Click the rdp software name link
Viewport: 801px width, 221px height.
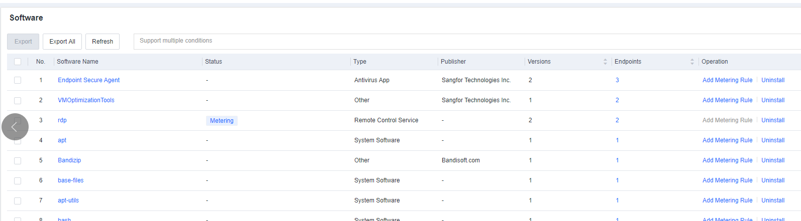[62, 120]
